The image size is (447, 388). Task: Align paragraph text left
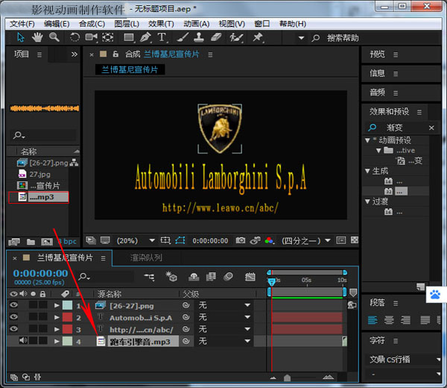pyautogui.click(x=372, y=320)
